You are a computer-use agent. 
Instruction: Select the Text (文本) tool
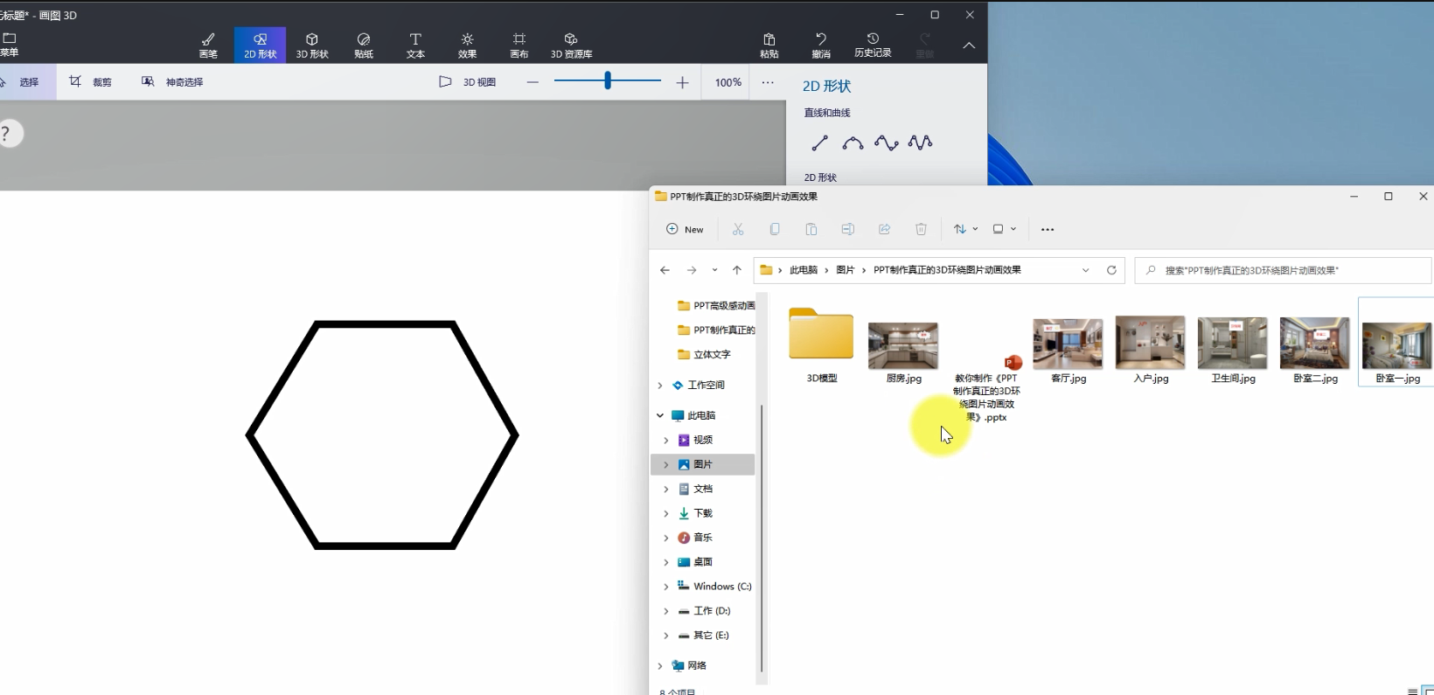point(415,45)
